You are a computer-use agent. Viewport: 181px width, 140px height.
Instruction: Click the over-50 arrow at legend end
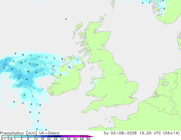[90, 136]
